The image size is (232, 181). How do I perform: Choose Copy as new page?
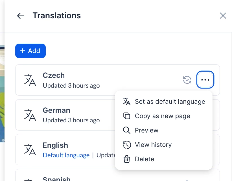[x=164, y=116]
